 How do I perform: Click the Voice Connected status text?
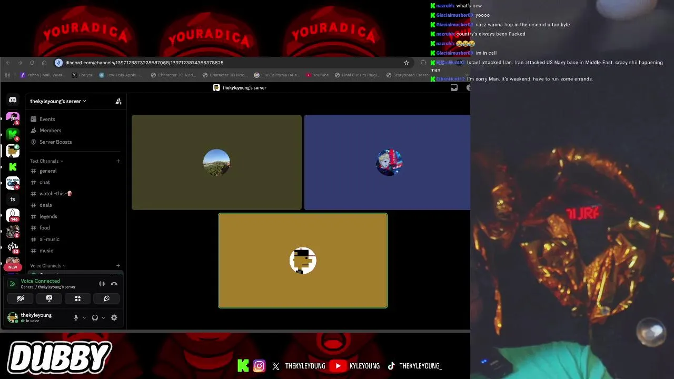click(40, 281)
